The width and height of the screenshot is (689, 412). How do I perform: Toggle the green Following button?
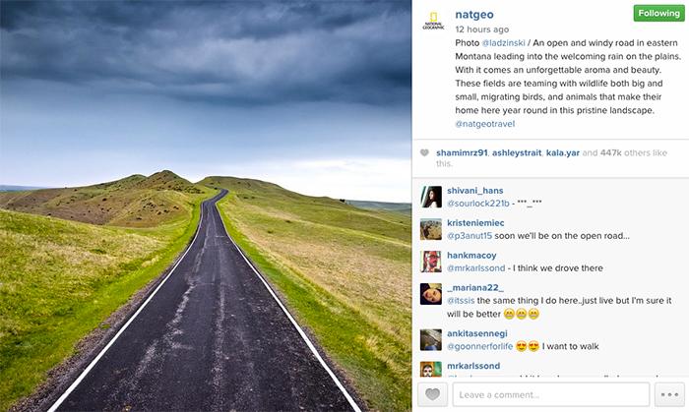click(x=658, y=13)
